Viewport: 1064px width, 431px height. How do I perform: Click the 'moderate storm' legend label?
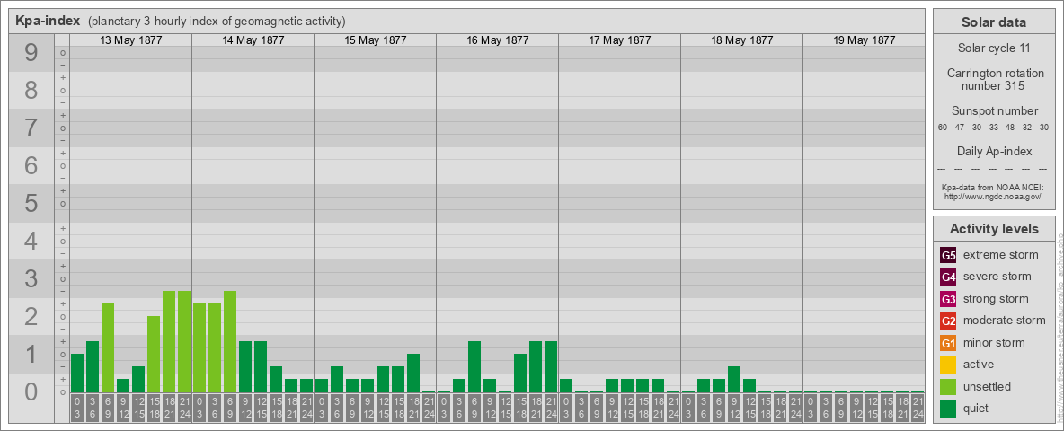click(x=1005, y=321)
